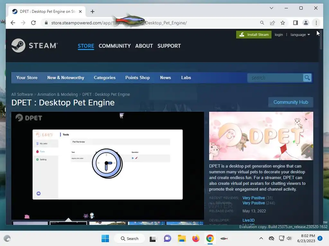Click the login link
Image resolution: width=329 pixels, height=246 pixels.
coord(279,35)
